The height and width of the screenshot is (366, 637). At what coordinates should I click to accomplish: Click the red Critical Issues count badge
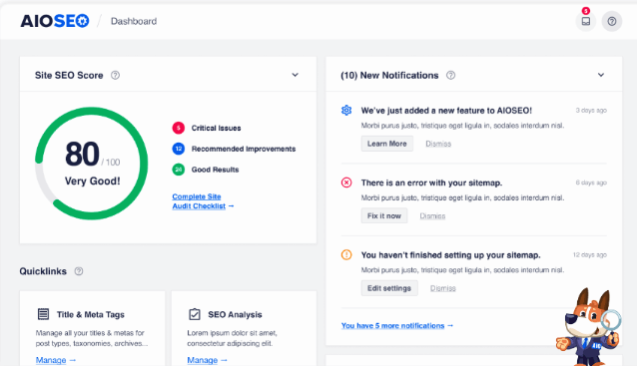[179, 128]
